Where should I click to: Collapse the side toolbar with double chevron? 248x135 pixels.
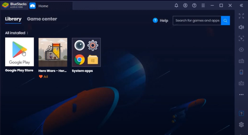pyautogui.click(x=241, y=5)
